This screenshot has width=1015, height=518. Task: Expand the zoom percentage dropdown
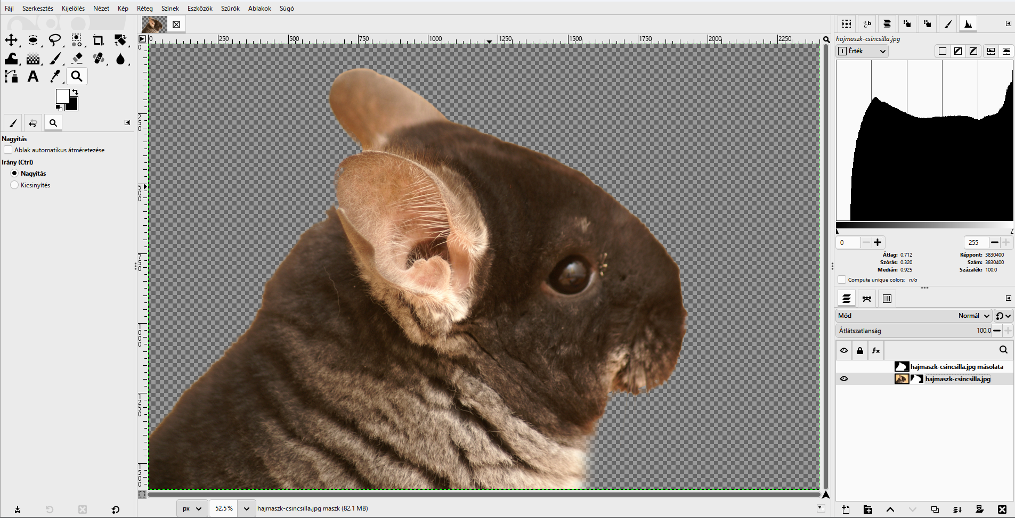pos(246,508)
